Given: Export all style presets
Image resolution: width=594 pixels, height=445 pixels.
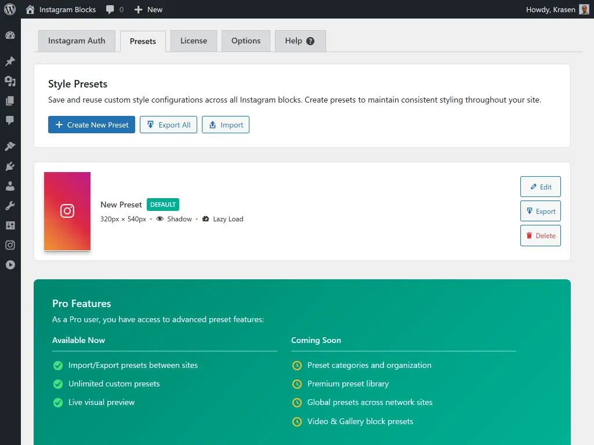Looking at the screenshot, I should click(x=168, y=125).
